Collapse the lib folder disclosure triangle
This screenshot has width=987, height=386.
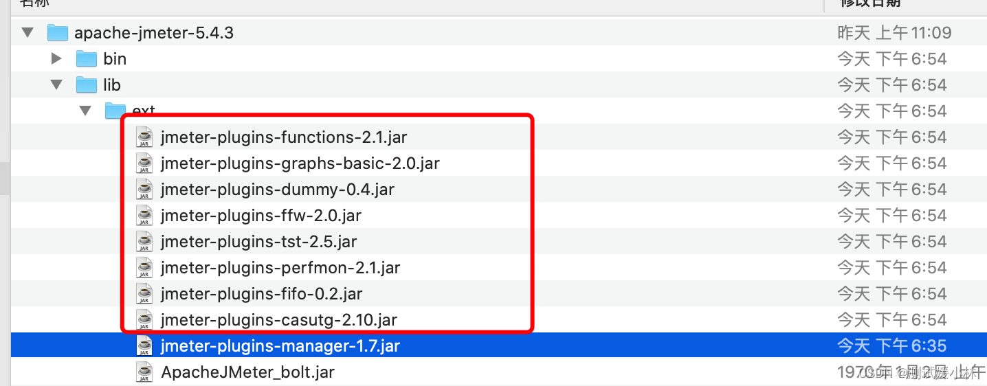[x=56, y=84]
